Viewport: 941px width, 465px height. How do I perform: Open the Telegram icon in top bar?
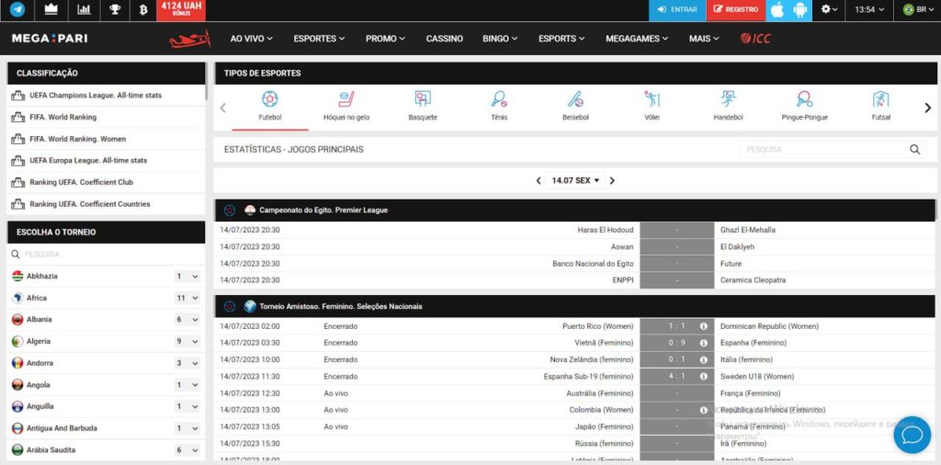coord(17,10)
